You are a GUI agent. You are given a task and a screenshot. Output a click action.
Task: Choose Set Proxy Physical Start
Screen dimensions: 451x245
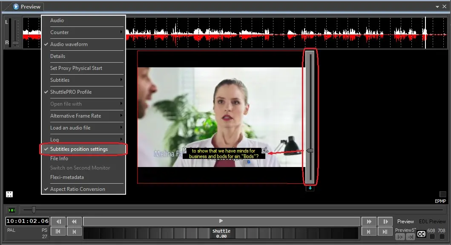pos(76,68)
